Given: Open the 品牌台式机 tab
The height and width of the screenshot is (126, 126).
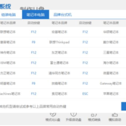Looking at the screenshot, I should (63, 15).
